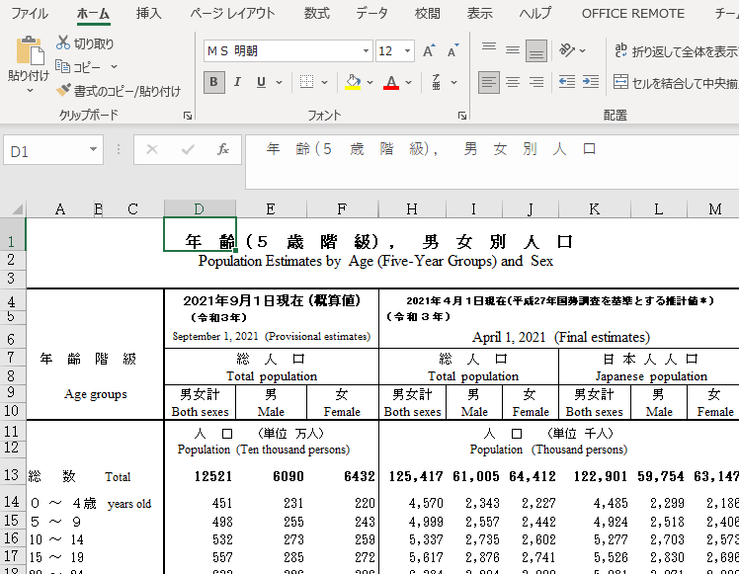Expand the copy options arrow

coord(114,66)
